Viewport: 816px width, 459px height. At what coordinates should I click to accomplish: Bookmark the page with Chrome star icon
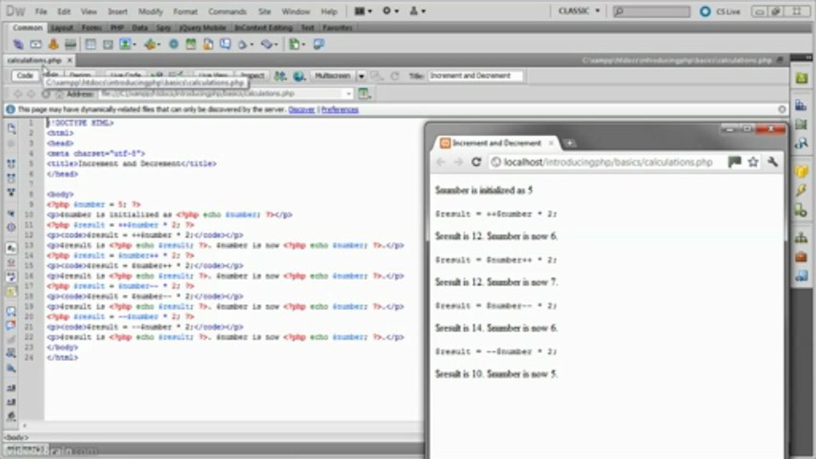753,162
